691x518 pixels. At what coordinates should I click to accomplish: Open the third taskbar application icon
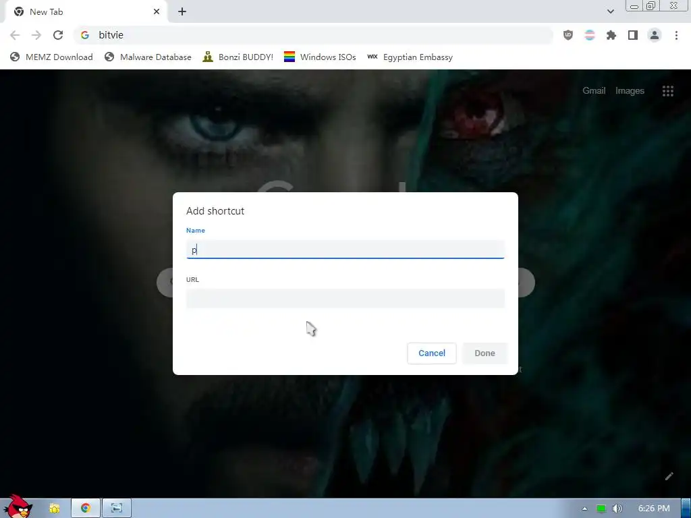[x=116, y=509]
